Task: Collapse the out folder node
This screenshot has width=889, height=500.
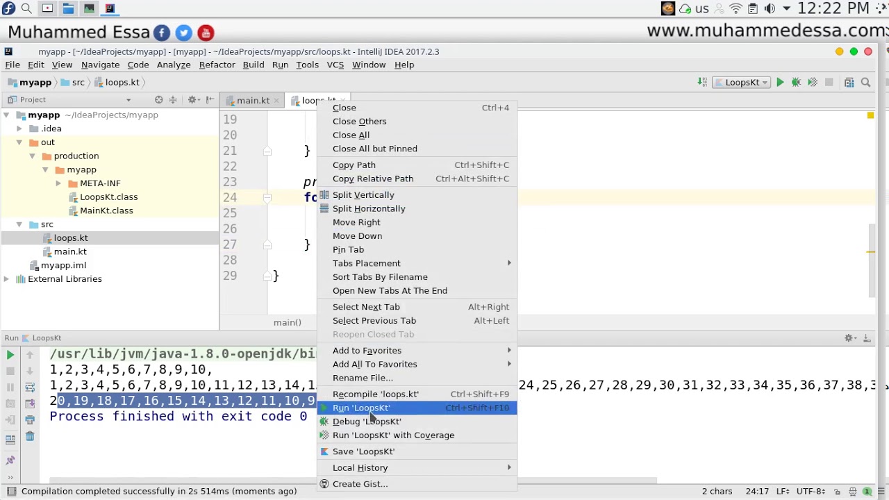Action: [x=19, y=142]
